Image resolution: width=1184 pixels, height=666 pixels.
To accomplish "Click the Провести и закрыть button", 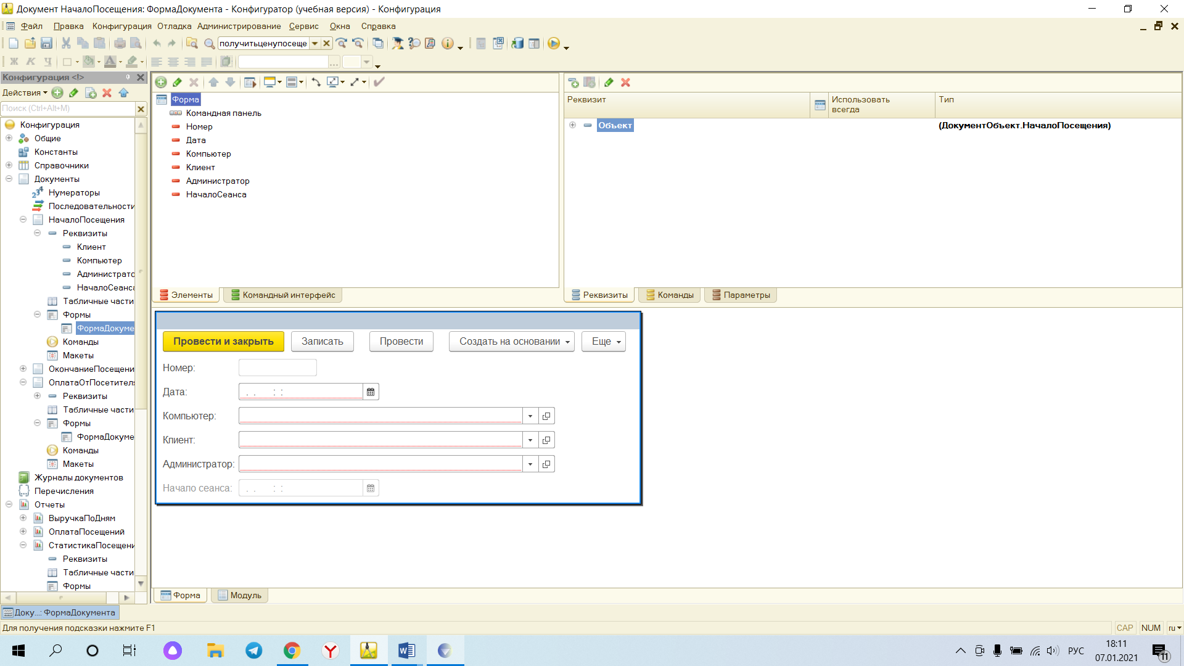I will [223, 342].
